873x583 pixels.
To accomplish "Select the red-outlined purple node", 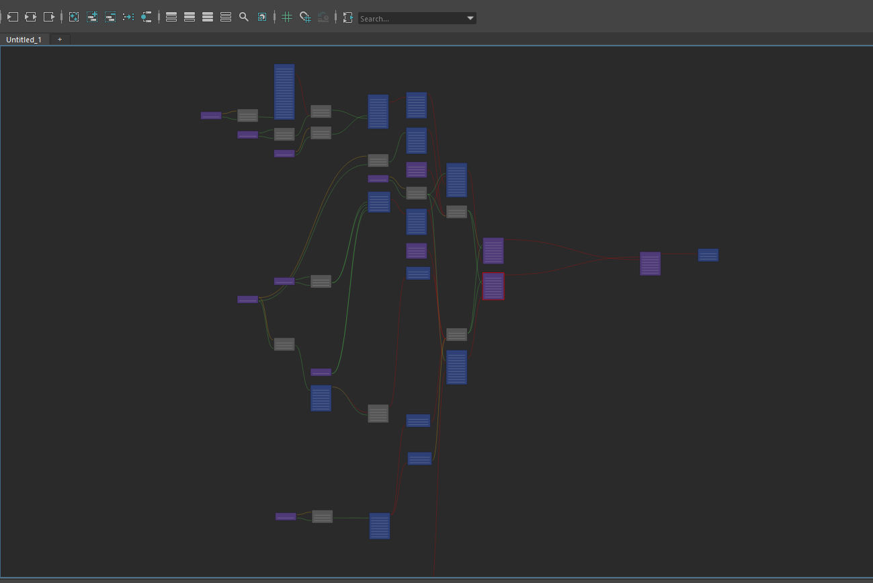I will coord(493,286).
